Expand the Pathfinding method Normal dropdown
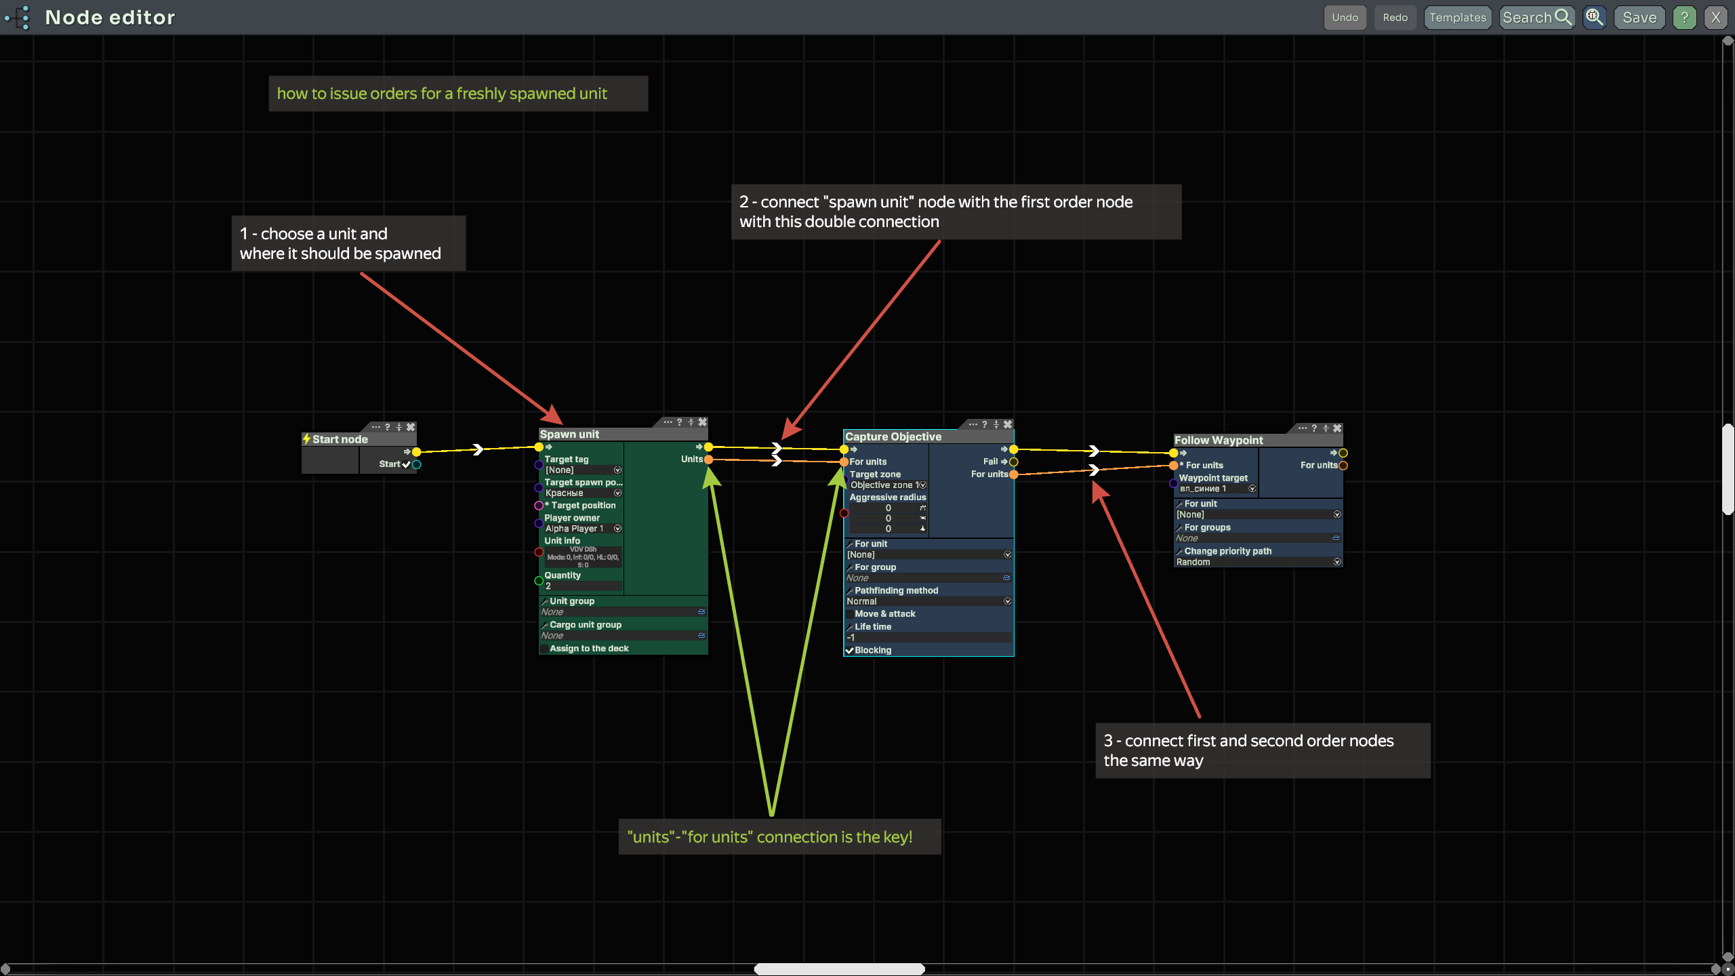This screenshot has height=976, width=1735. (1007, 601)
